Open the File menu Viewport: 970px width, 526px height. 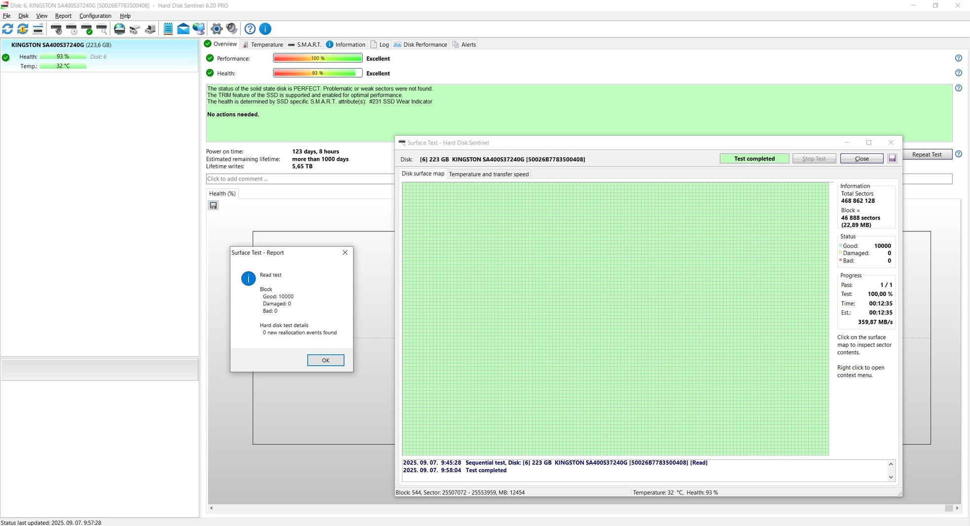pyautogui.click(x=6, y=16)
